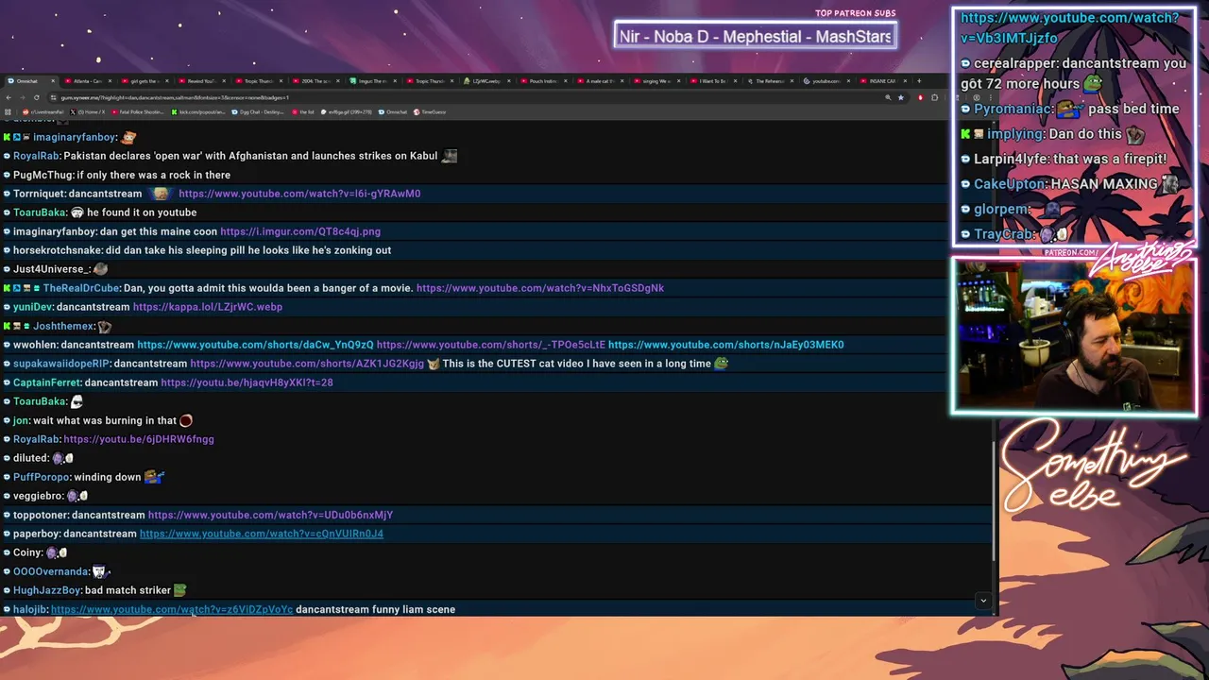Click the green K badge beside TheRealDrCube
This screenshot has width=1209, height=680.
(8, 288)
